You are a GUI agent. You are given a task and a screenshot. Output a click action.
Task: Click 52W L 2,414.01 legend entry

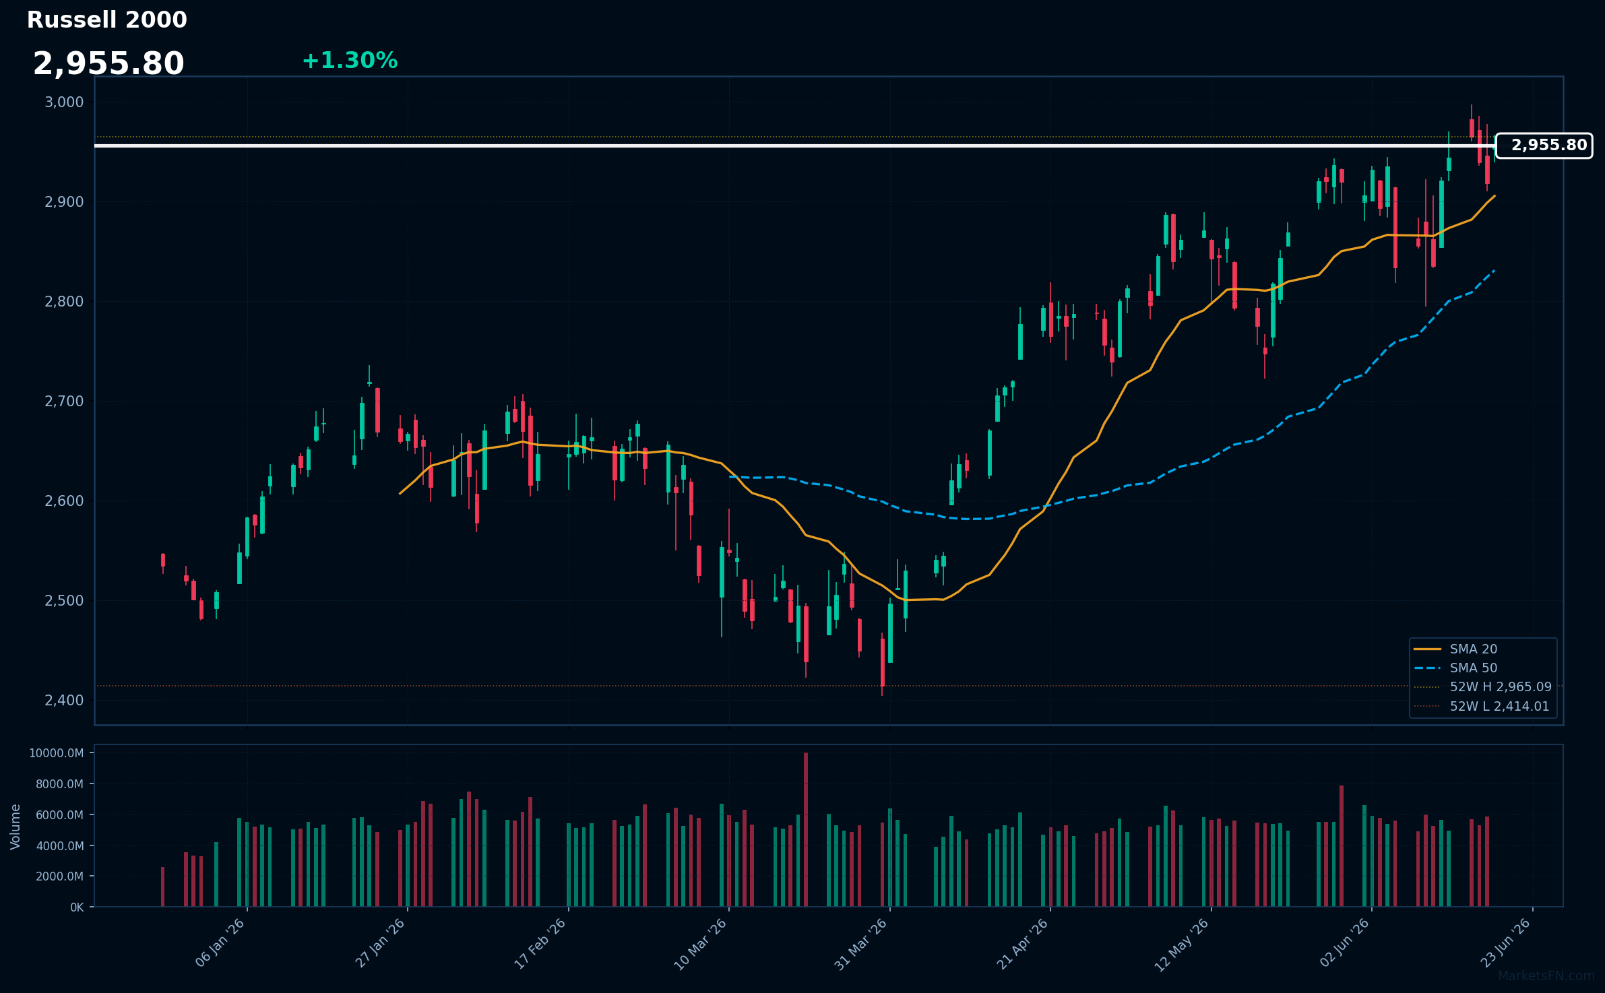(x=1482, y=707)
